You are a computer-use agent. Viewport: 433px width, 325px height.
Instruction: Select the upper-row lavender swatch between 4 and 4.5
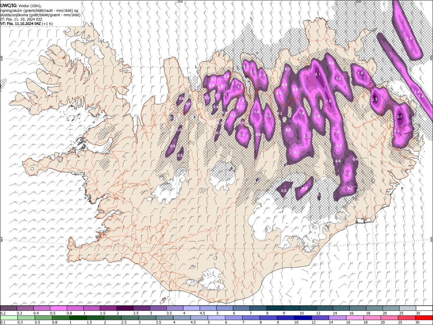(x=191, y=308)
